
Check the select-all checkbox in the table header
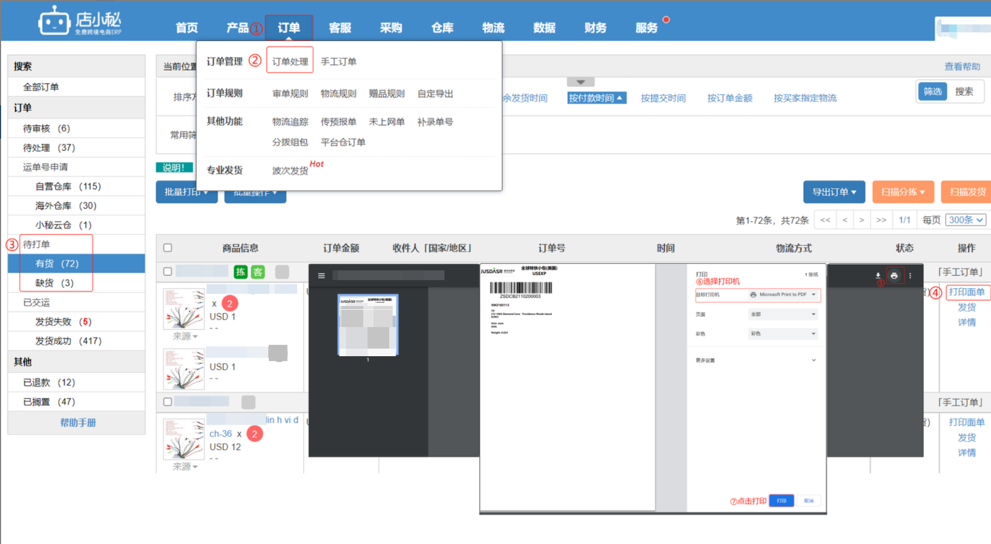click(167, 247)
